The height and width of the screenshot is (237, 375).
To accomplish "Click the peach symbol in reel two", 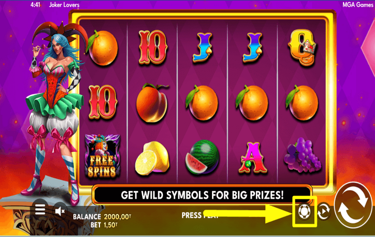I will (152, 103).
